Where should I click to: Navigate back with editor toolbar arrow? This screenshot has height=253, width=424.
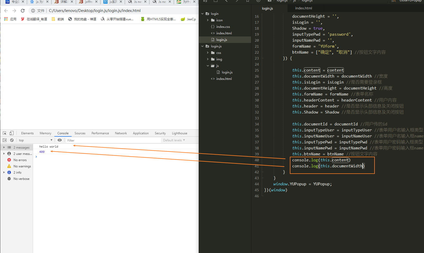(x=226, y=1)
